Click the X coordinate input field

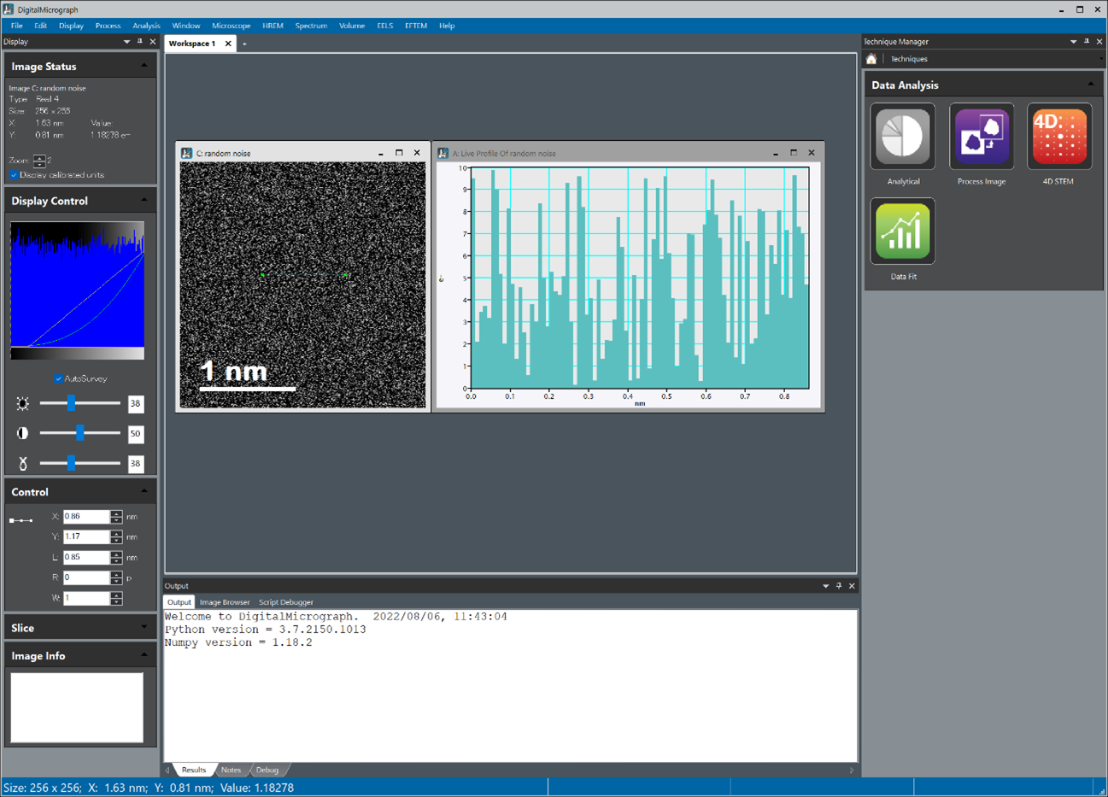click(86, 516)
